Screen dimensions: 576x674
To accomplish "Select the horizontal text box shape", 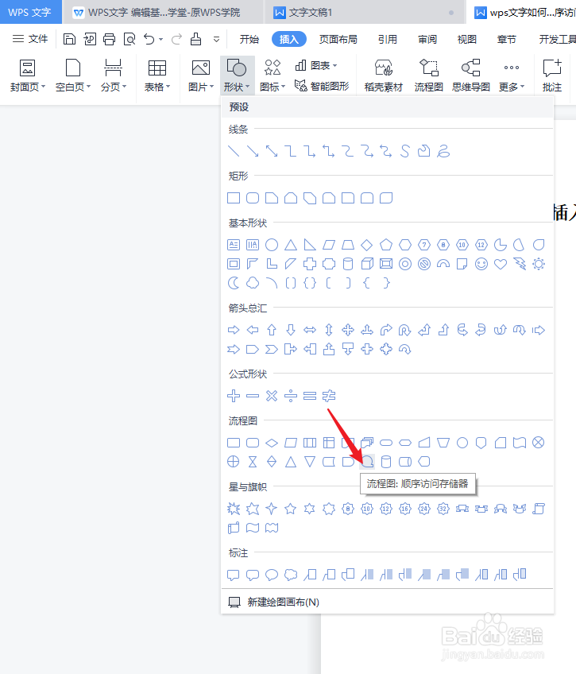I will (234, 245).
